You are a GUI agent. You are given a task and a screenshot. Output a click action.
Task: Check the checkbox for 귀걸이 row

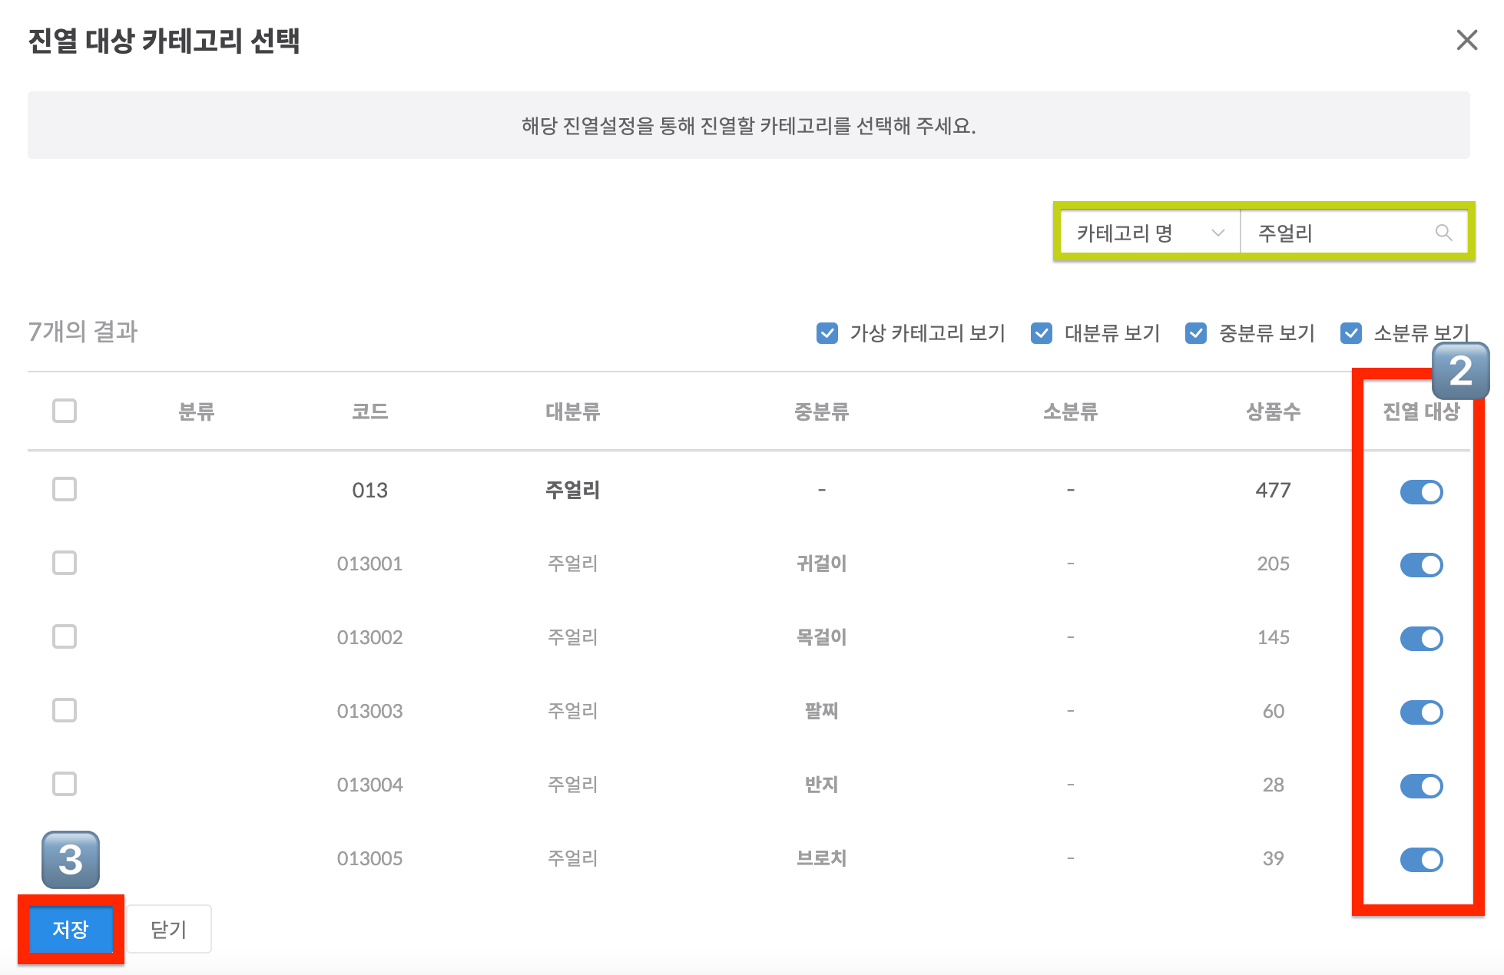point(65,563)
